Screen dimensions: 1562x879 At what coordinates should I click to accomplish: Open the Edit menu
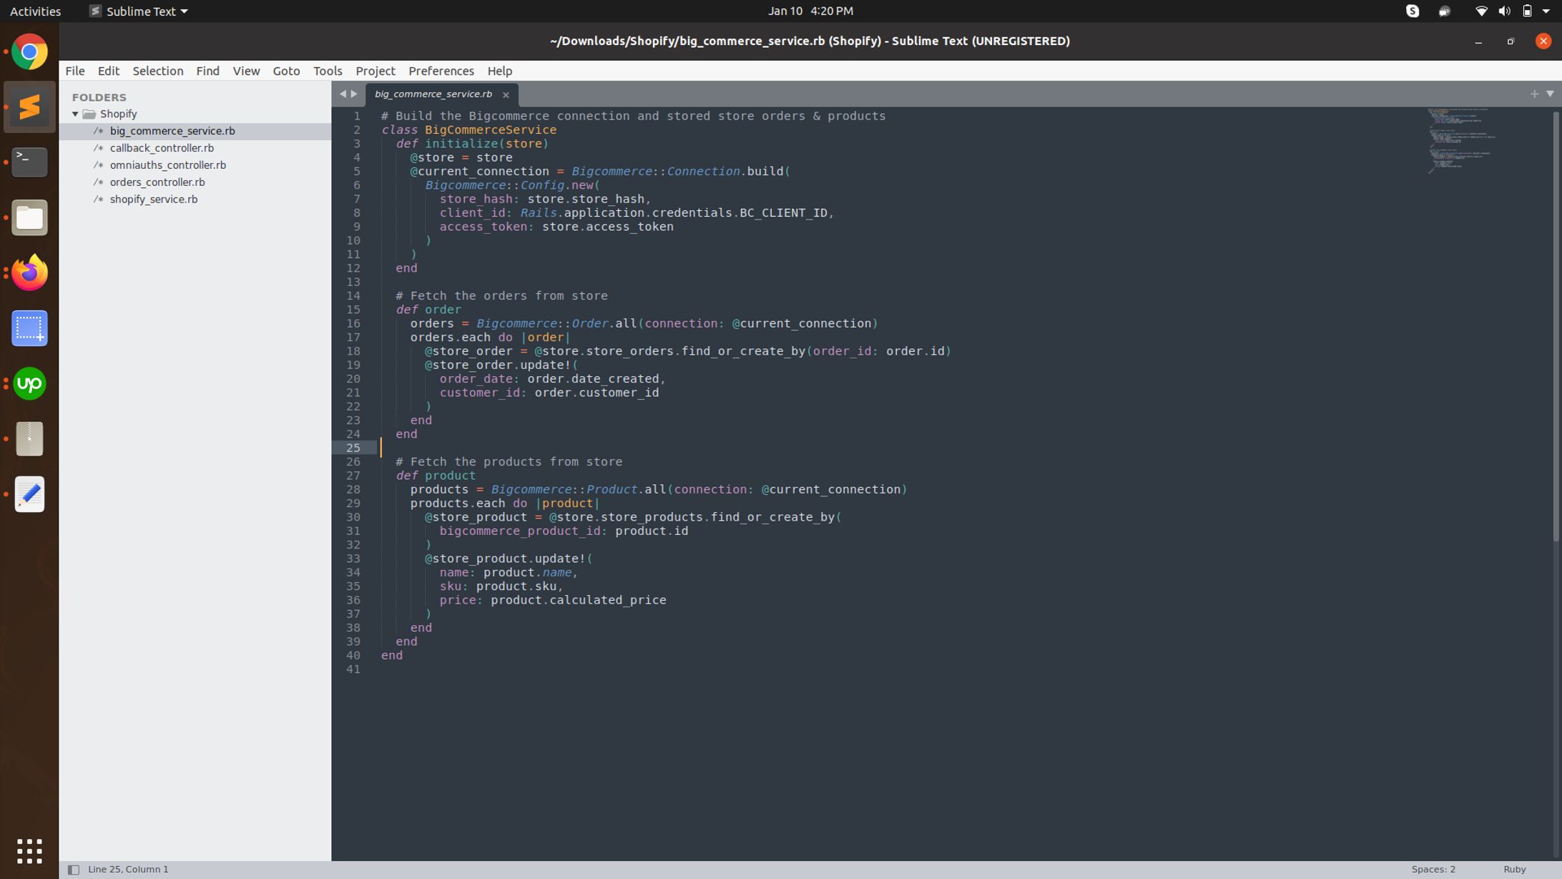pyautogui.click(x=109, y=71)
